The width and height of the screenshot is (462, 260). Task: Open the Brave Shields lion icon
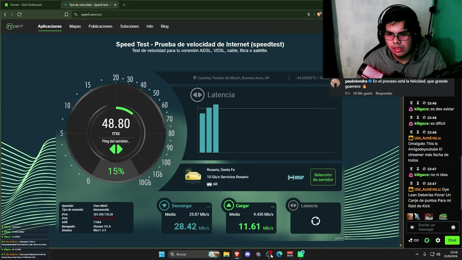coord(319,14)
